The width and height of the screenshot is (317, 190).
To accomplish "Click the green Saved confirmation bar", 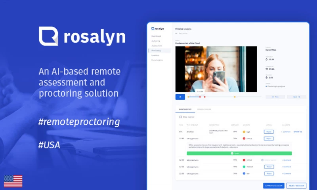I will (x=239, y=154).
